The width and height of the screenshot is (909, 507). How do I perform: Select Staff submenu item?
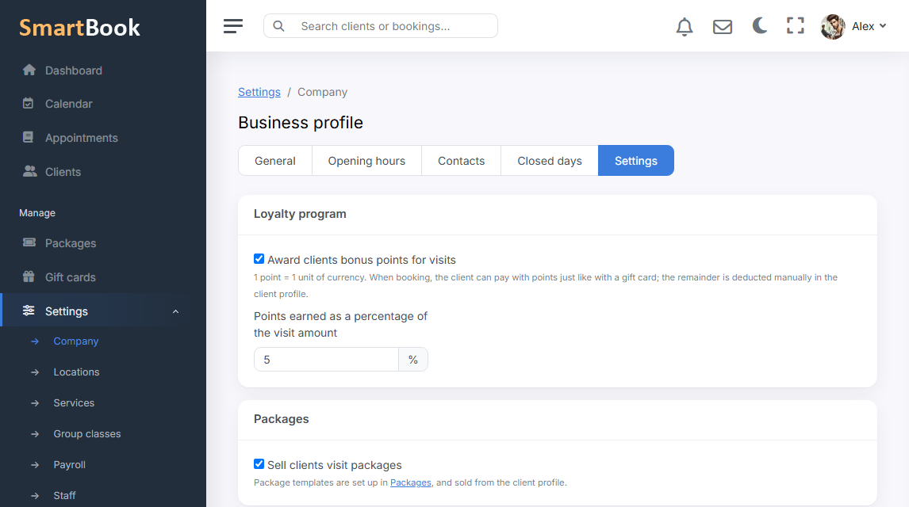click(64, 495)
